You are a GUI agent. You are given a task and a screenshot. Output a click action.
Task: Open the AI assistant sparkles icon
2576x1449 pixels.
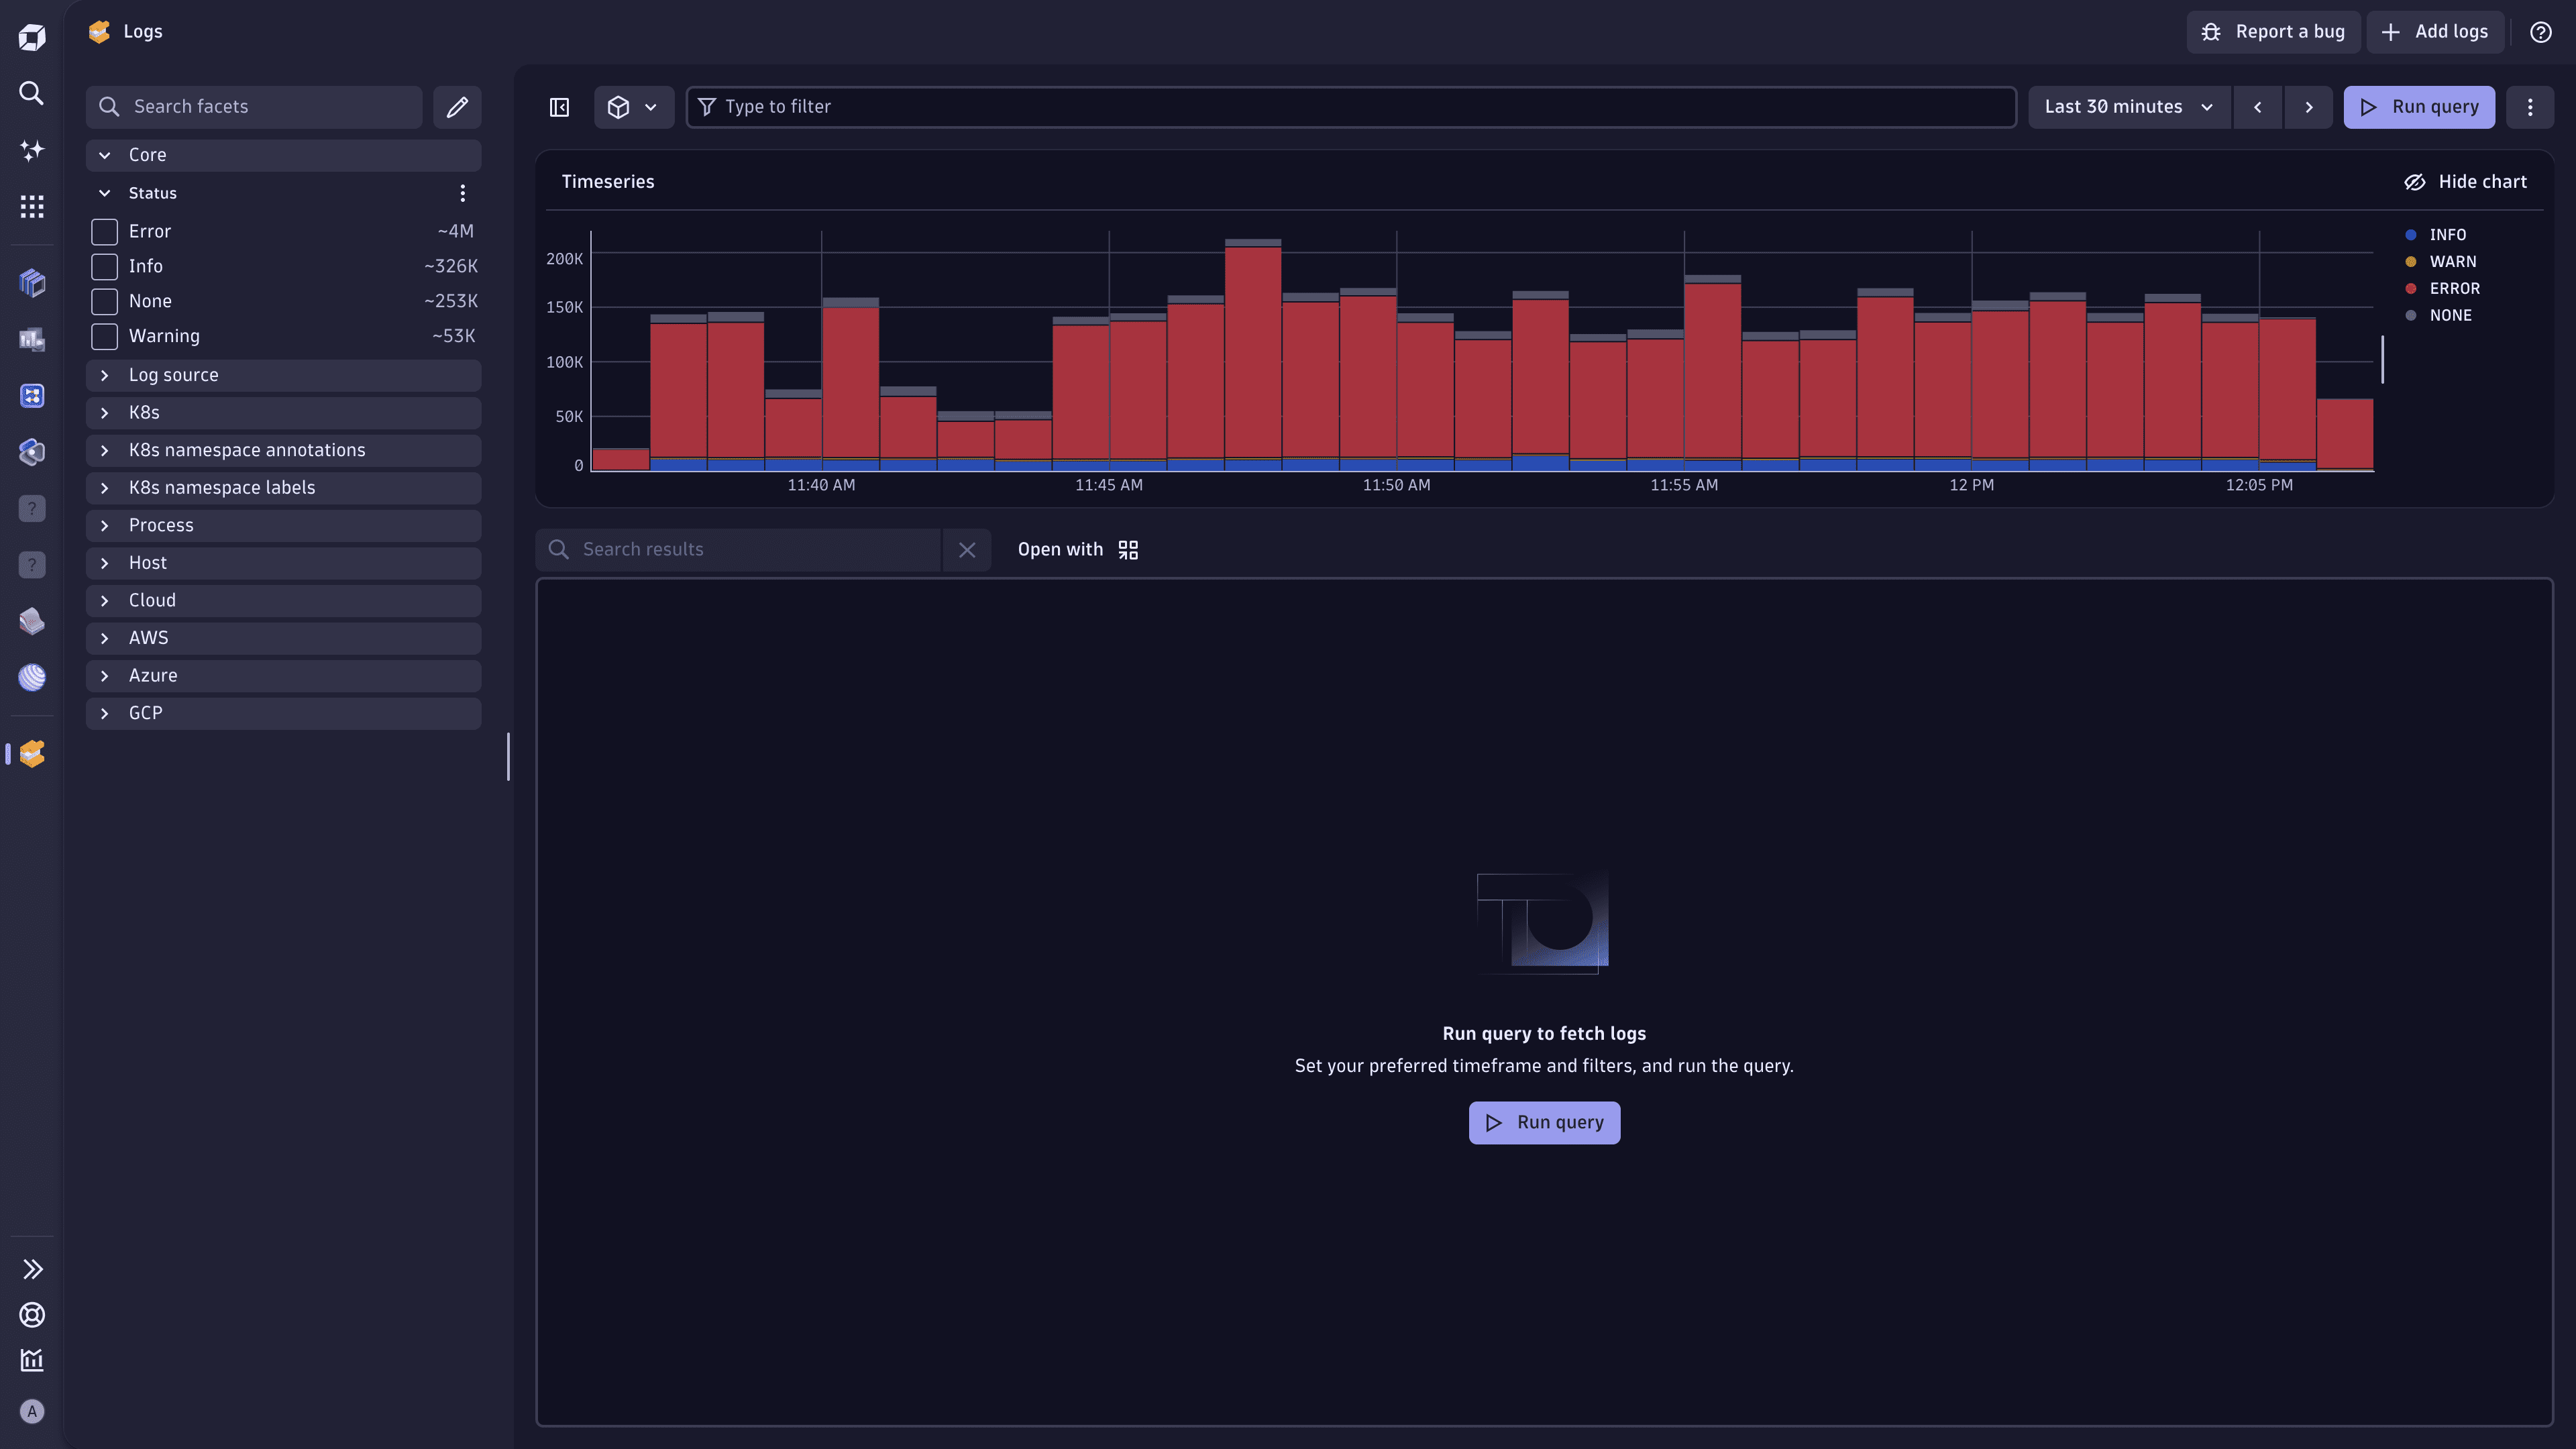click(x=31, y=150)
